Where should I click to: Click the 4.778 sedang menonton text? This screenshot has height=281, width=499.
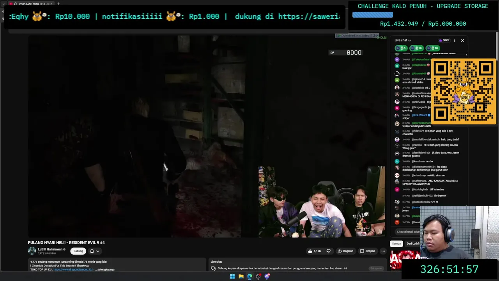tap(44, 261)
